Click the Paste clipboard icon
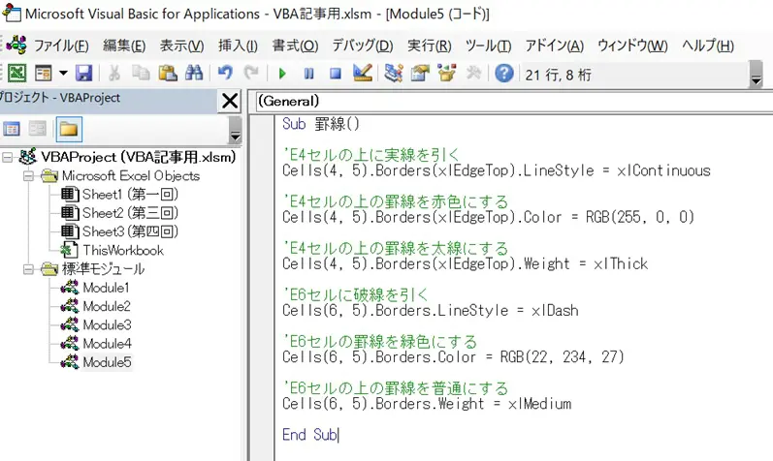 pos(168,74)
